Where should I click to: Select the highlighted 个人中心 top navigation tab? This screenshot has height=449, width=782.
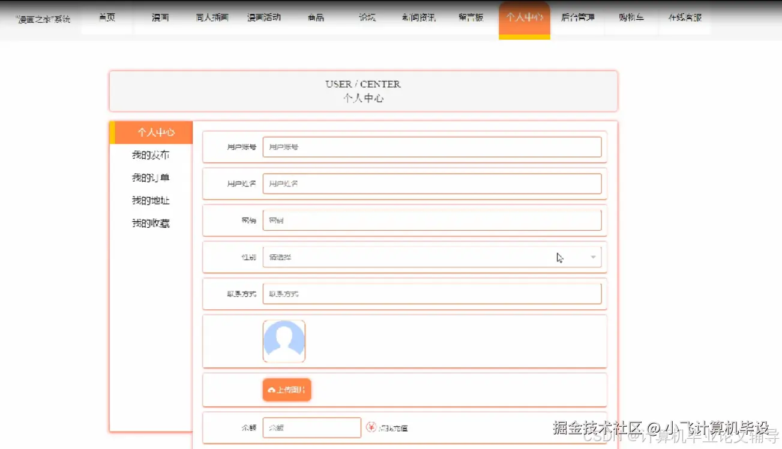tap(525, 19)
